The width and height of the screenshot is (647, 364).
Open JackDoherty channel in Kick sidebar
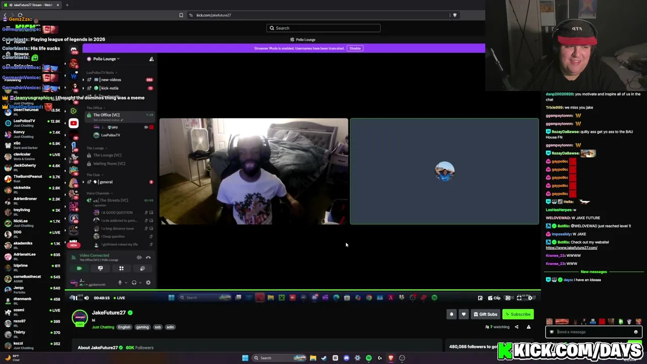pyautogui.click(x=32, y=167)
